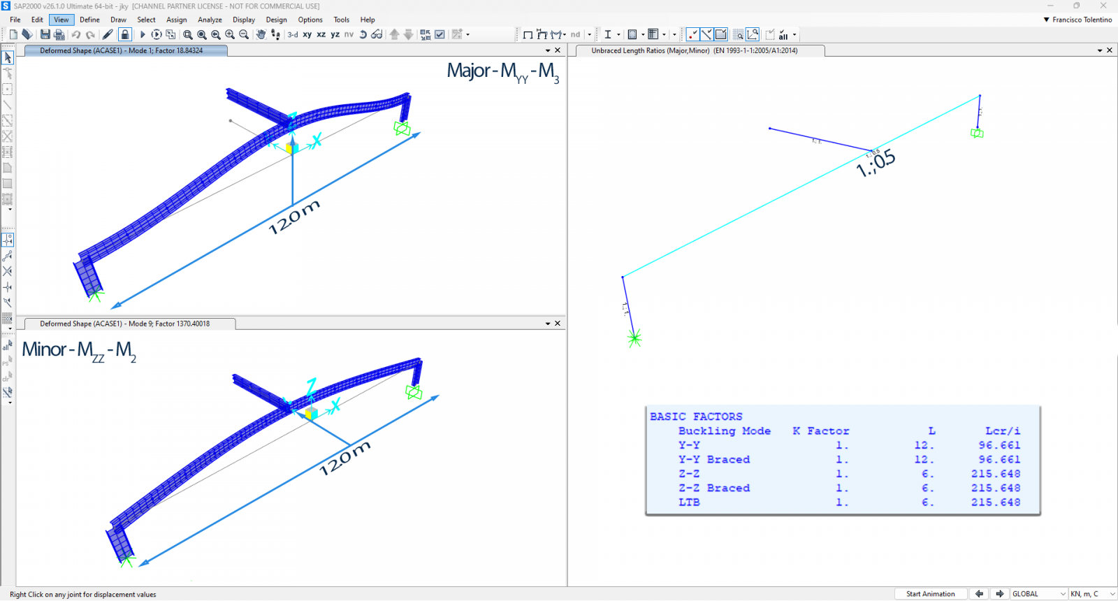This screenshot has width=1118, height=601.
Task: Select the Pan hand tool
Action: [x=261, y=34]
